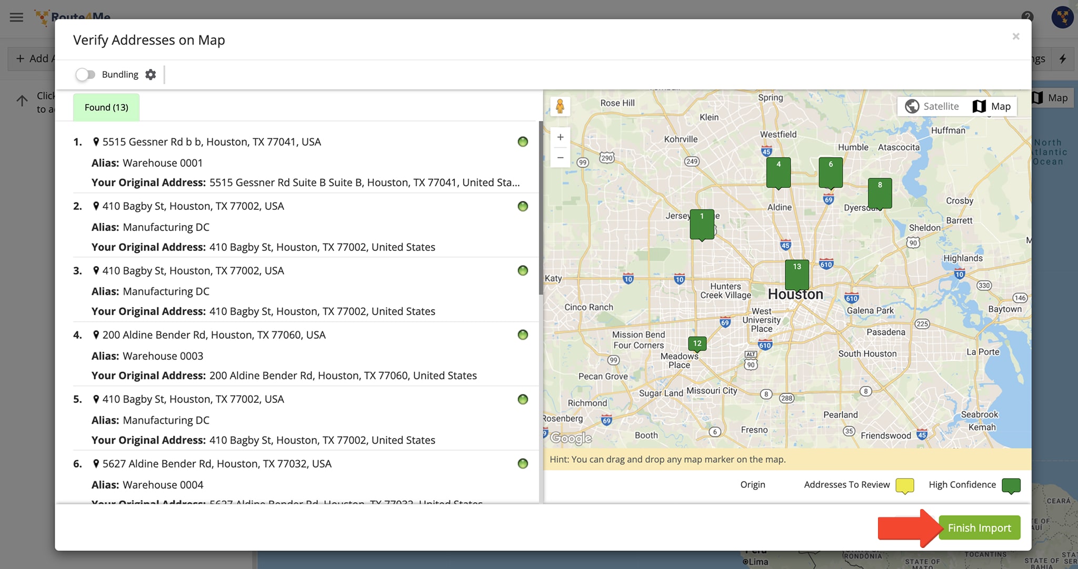
Task: Click pin icon of address 5
Action: click(x=96, y=399)
